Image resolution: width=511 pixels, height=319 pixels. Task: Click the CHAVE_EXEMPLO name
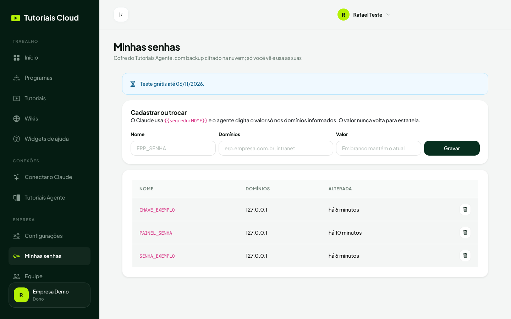(x=157, y=210)
